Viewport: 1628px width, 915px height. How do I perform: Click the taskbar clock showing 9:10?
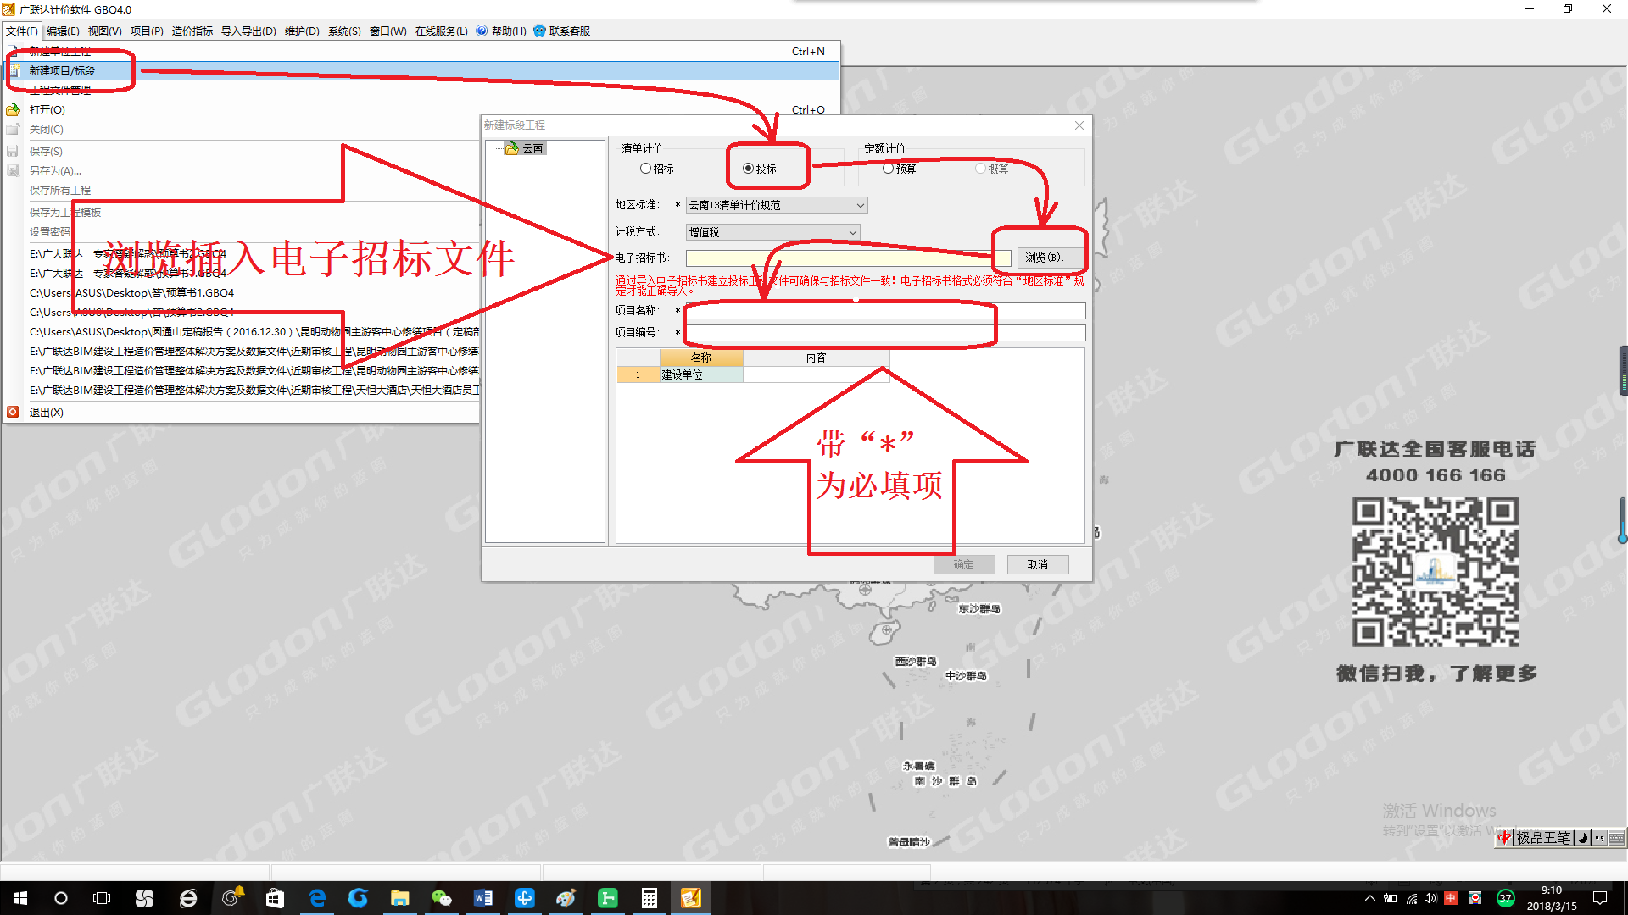pos(1552,898)
